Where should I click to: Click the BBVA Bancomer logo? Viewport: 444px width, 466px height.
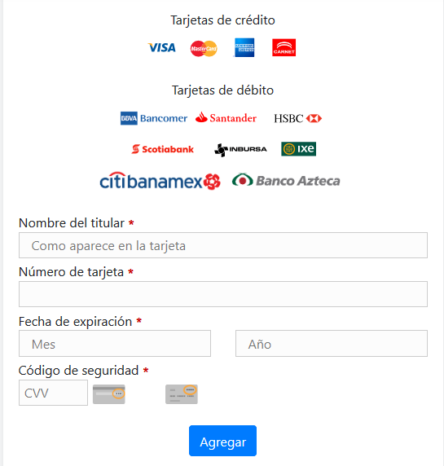click(x=154, y=118)
